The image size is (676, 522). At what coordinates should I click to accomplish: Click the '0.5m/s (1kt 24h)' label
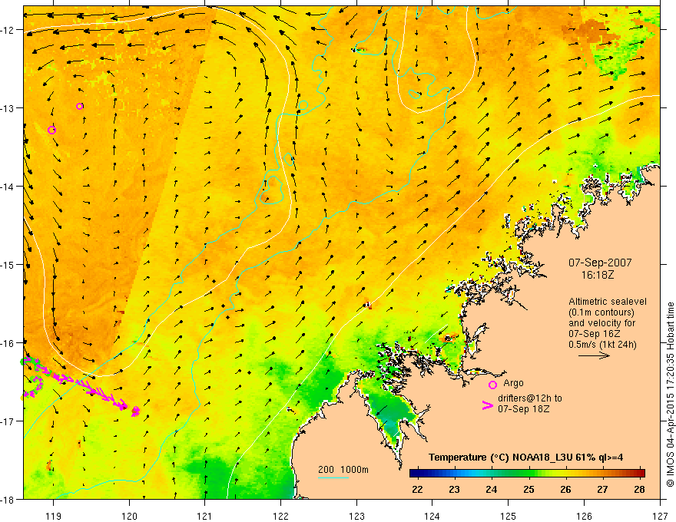(x=603, y=344)
